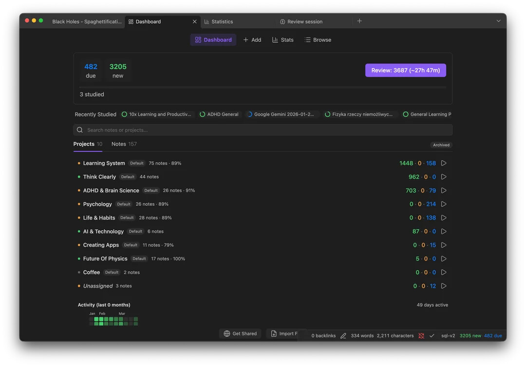Start review of Learning System project
This screenshot has width=526, height=367.
tap(443, 163)
